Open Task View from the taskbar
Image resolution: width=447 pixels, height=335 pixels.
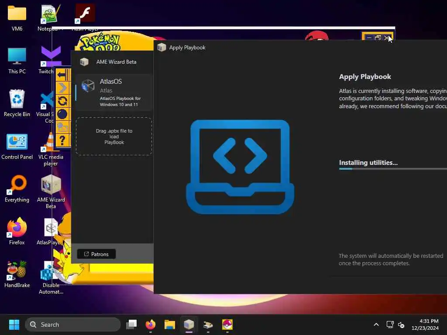131,325
